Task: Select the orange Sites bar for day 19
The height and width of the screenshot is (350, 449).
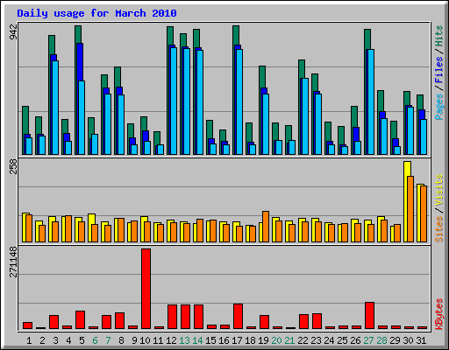Action: coord(266,227)
